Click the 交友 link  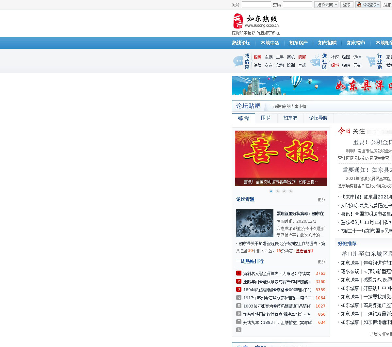[269, 65]
